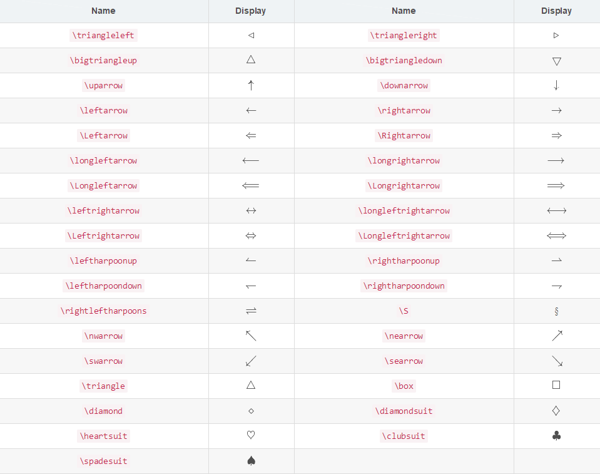Click the first Name column header

(x=103, y=11)
